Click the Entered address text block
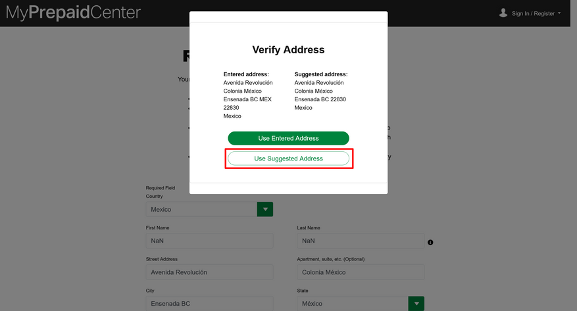Screen dimensions: 577x311 point(248,95)
